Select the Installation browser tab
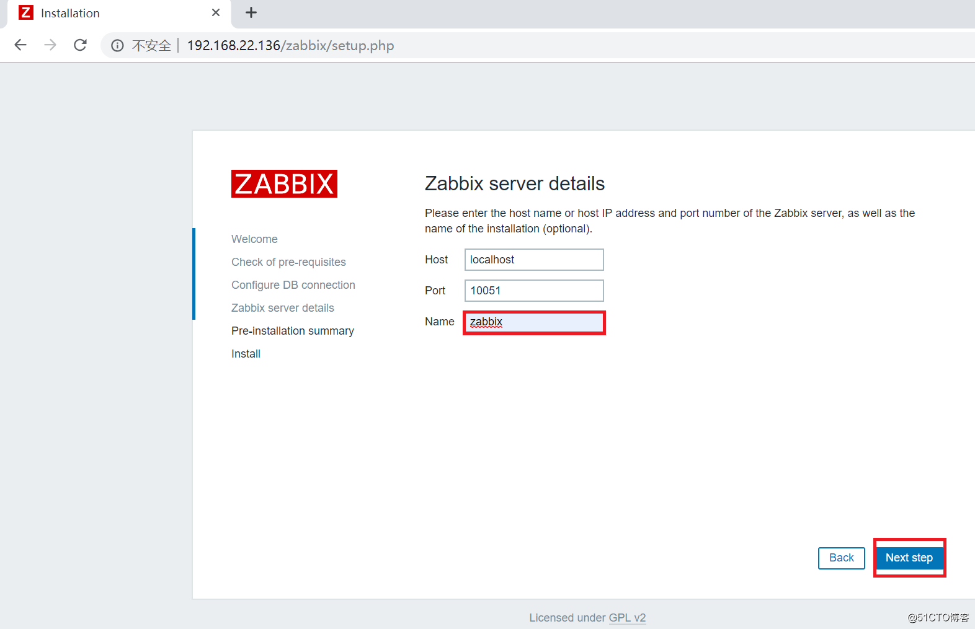975x629 pixels. 119,14
